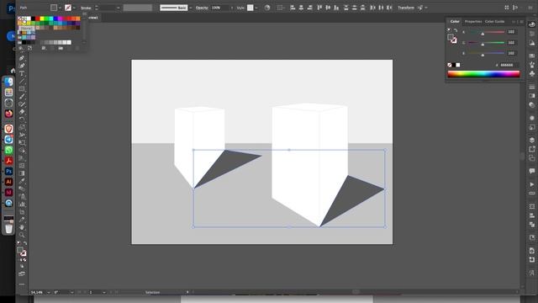This screenshot has height=303, width=538.
Task: Swap fill and stroke in Color panel
Action: pyautogui.click(x=456, y=30)
